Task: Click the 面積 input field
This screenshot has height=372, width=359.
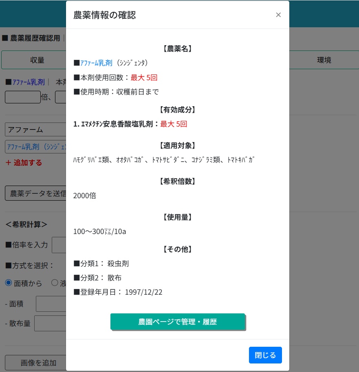Action: click(51, 304)
